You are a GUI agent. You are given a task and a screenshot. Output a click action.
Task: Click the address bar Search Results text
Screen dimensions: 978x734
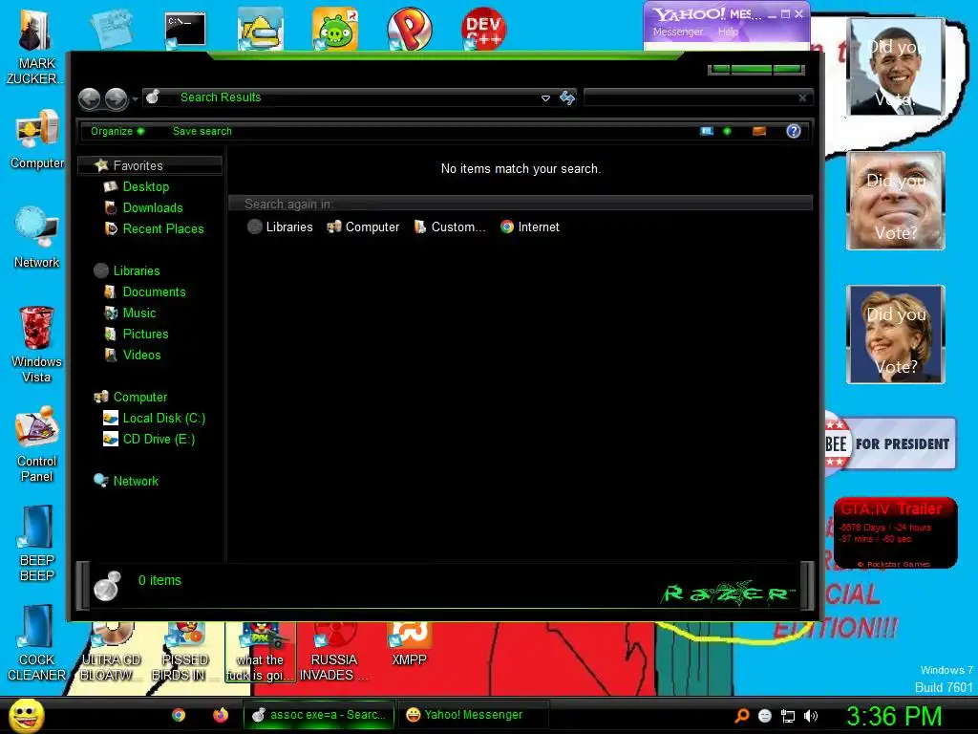pos(221,97)
